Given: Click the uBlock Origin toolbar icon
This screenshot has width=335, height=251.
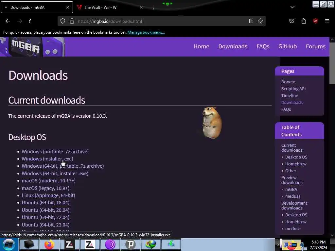Looking at the screenshot, I should tap(315, 21).
